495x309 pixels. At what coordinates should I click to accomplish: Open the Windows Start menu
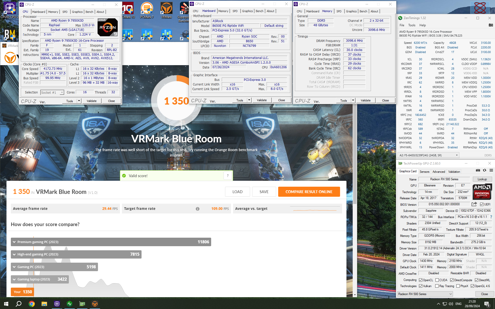(6, 304)
